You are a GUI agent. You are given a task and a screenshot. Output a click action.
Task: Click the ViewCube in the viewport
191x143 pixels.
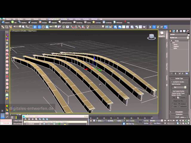point(151,37)
